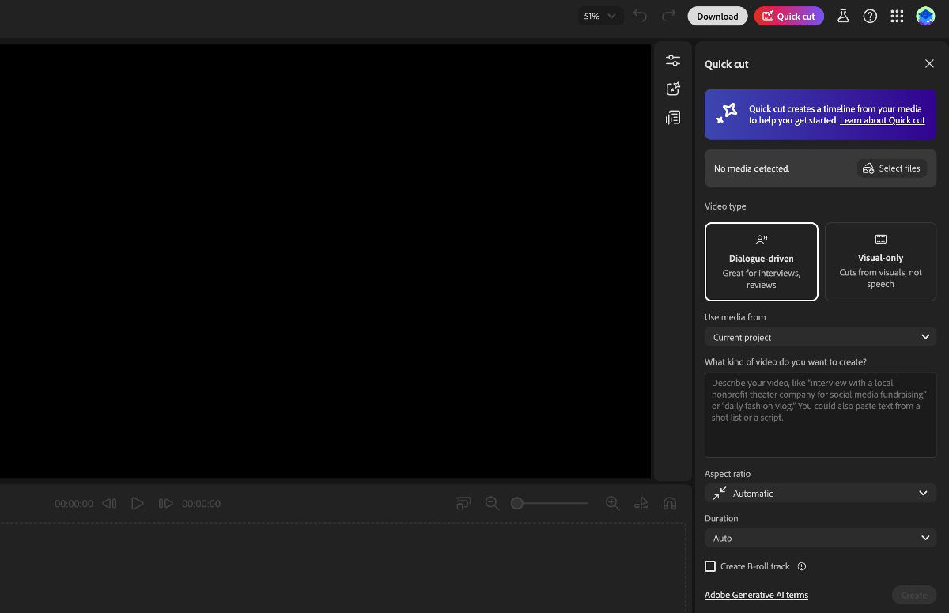949x613 pixels.
Task: Click the zoom out icon on the timeline
Action: click(x=492, y=503)
